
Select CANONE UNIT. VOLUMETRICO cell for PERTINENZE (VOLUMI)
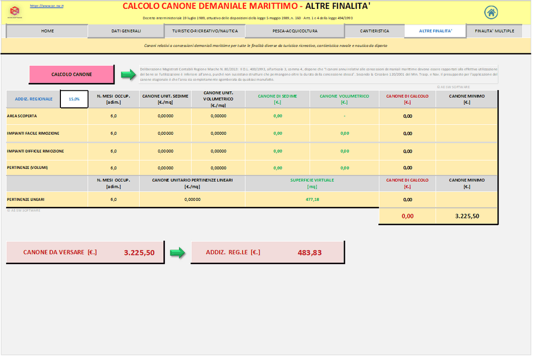[x=218, y=168]
